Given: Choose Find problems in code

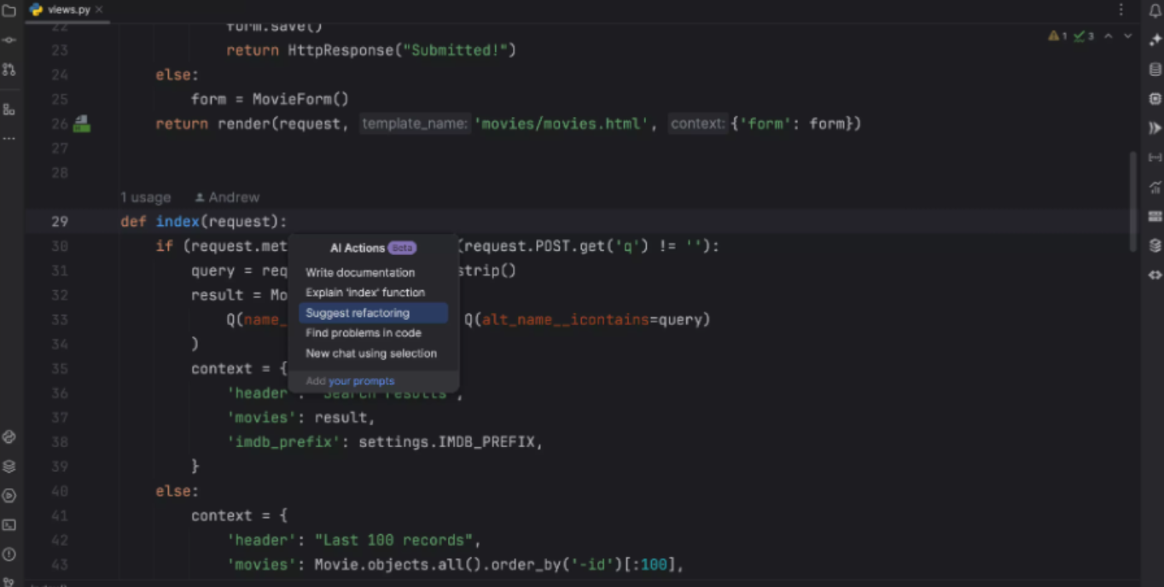Looking at the screenshot, I should (364, 333).
